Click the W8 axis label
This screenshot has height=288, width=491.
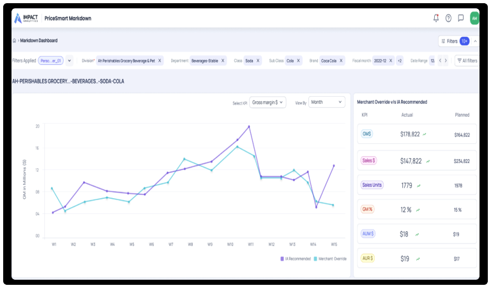190,245
